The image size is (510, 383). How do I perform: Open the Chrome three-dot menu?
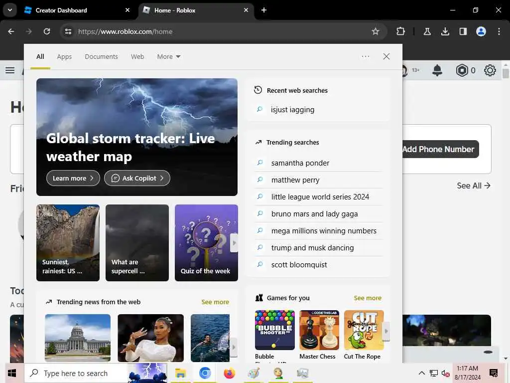point(499,31)
